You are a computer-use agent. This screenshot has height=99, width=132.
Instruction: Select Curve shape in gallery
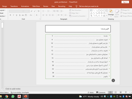point(97,16)
